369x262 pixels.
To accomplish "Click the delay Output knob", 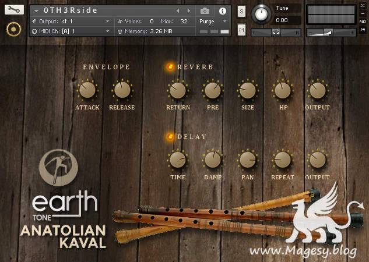I will (x=318, y=160).
